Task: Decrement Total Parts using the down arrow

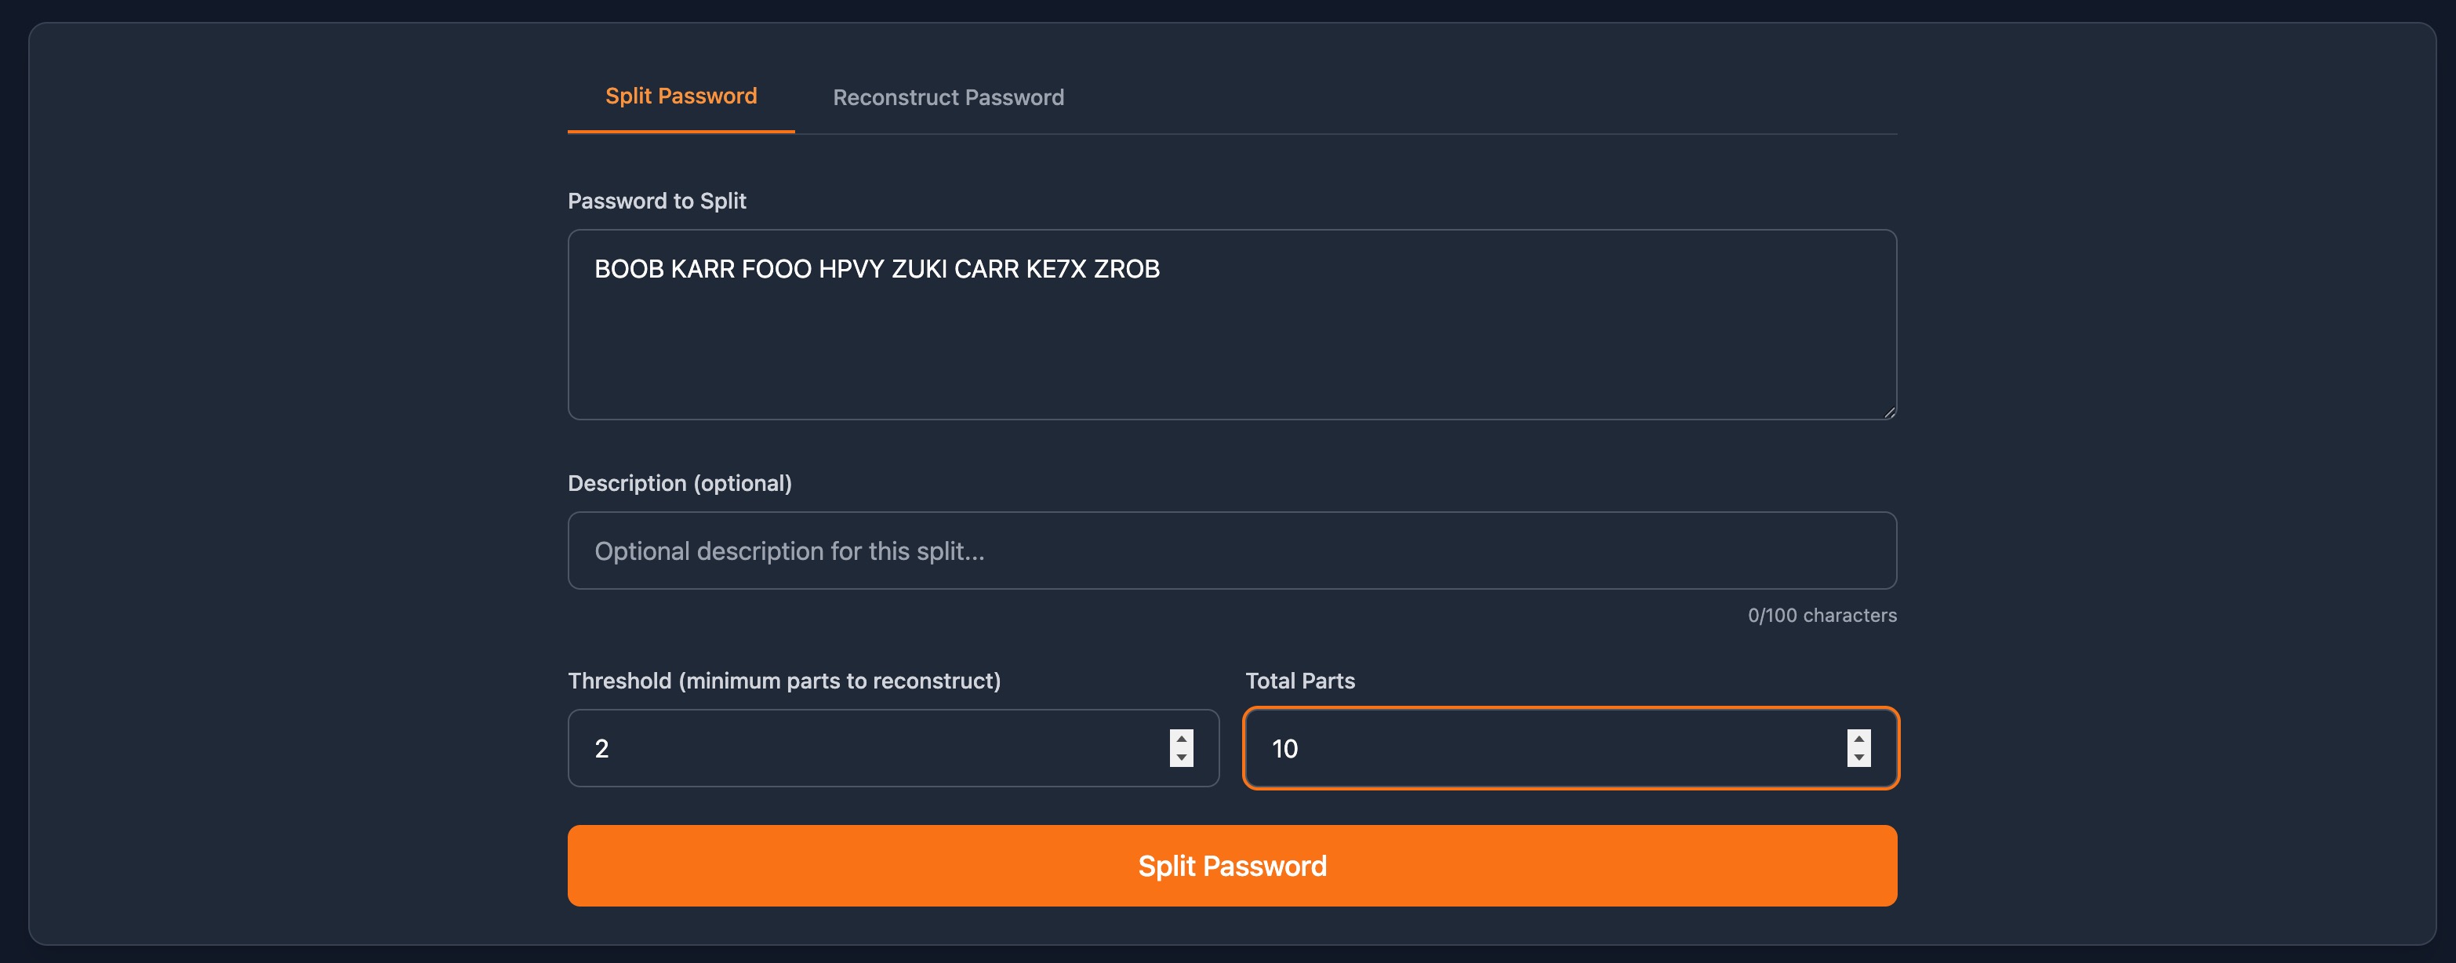Action: point(1858,758)
